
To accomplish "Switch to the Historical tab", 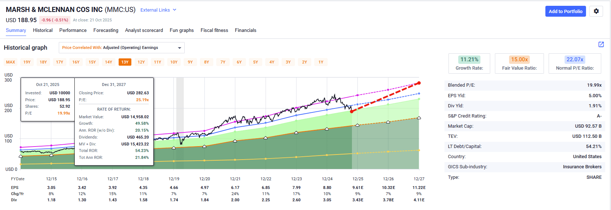I will 43,30.
